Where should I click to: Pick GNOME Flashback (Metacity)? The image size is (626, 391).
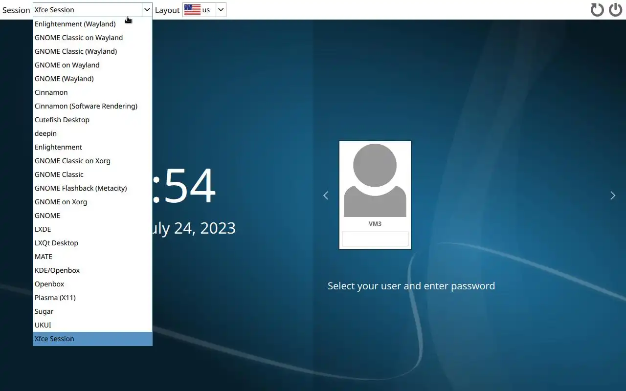point(92,188)
